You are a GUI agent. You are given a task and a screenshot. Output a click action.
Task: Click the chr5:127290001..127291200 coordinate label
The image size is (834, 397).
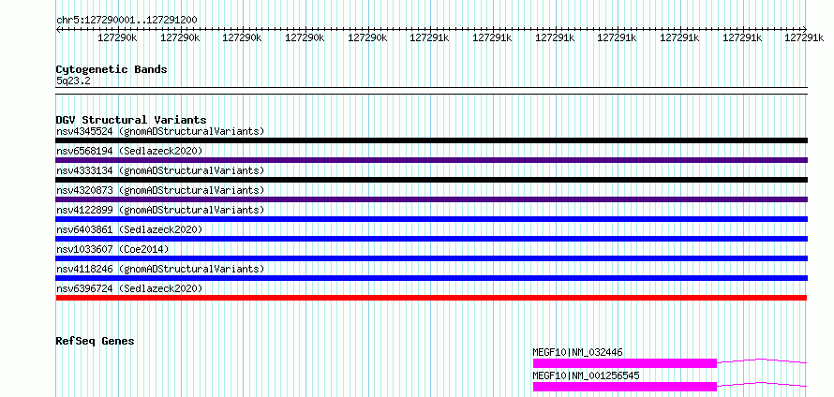(x=127, y=20)
